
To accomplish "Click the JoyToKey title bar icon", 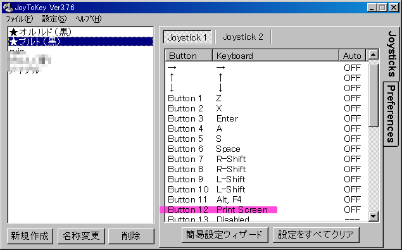I will (x=8, y=8).
